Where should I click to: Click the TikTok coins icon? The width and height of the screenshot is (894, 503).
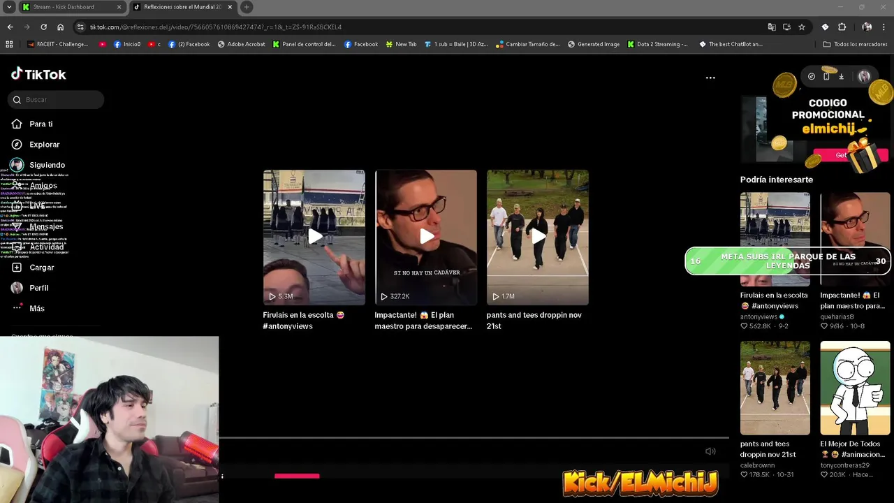click(x=811, y=77)
